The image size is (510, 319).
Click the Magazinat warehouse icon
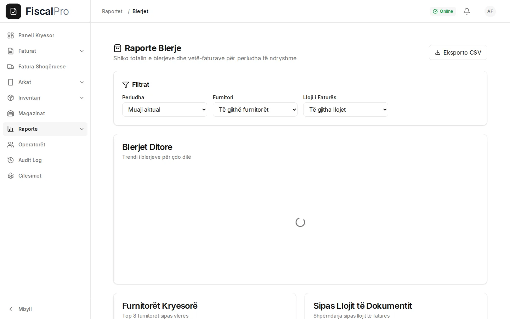pyautogui.click(x=11, y=113)
